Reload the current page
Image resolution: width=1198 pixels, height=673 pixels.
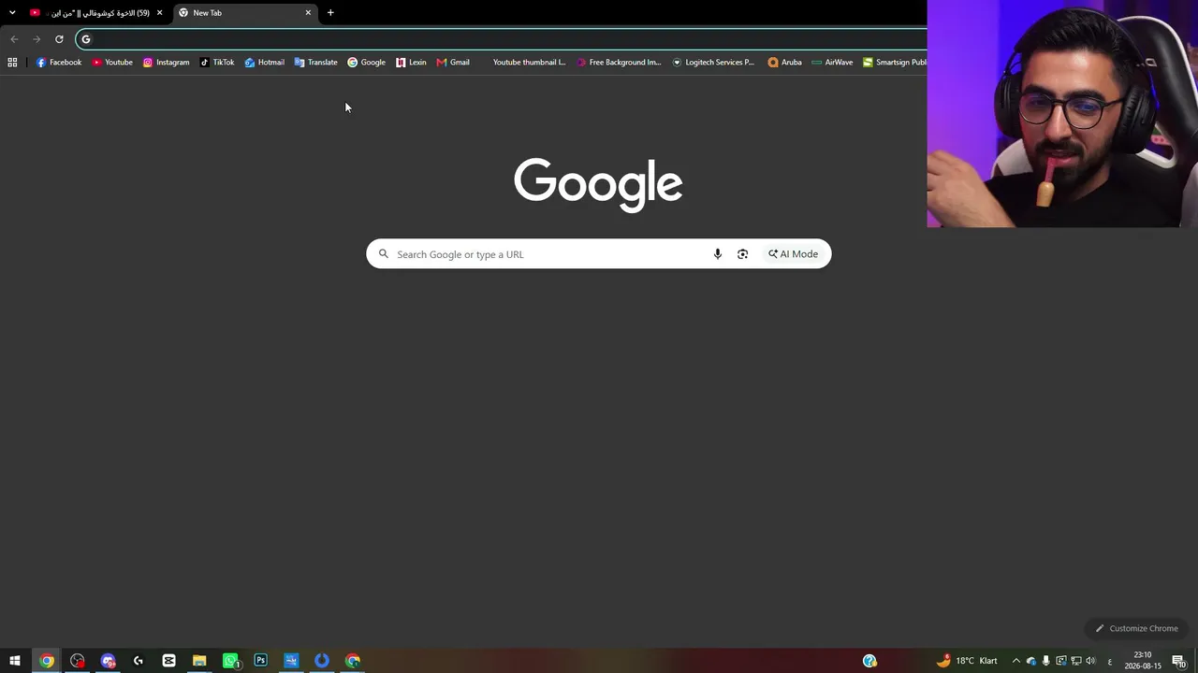click(x=59, y=39)
